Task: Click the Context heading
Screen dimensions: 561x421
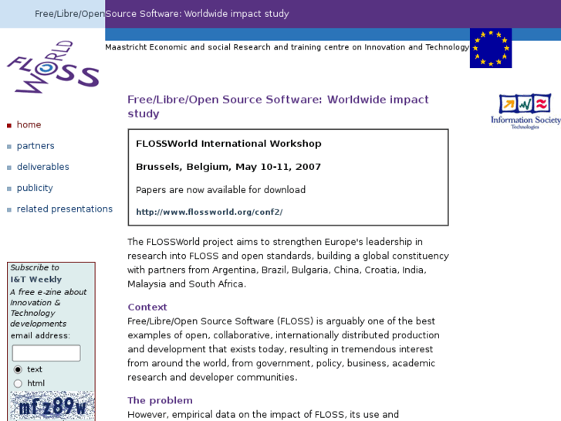Action: tap(147, 307)
